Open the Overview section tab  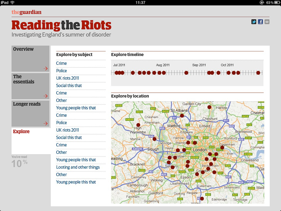[x=30, y=59]
